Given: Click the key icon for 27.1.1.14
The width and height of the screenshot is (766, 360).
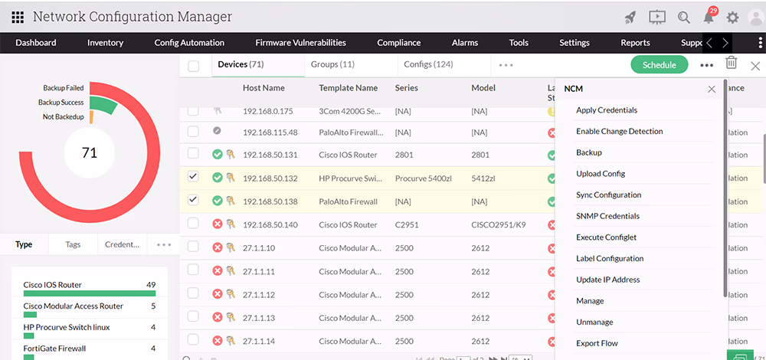Looking at the screenshot, I should [231, 340].
